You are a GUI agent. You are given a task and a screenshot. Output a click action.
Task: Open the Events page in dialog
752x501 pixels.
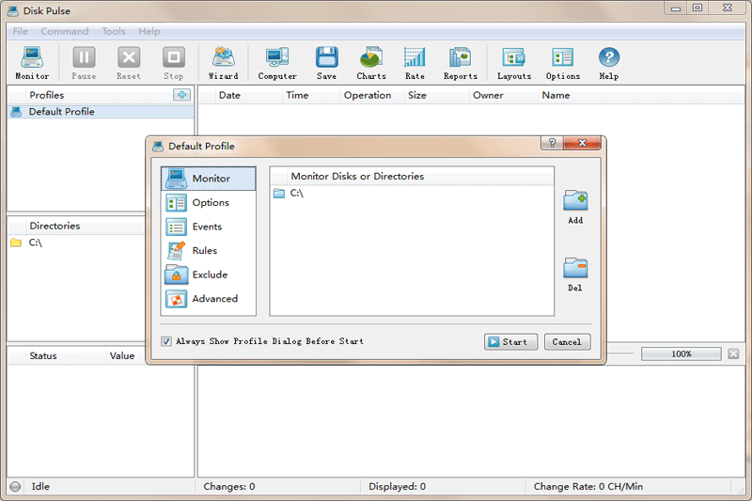(208, 227)
